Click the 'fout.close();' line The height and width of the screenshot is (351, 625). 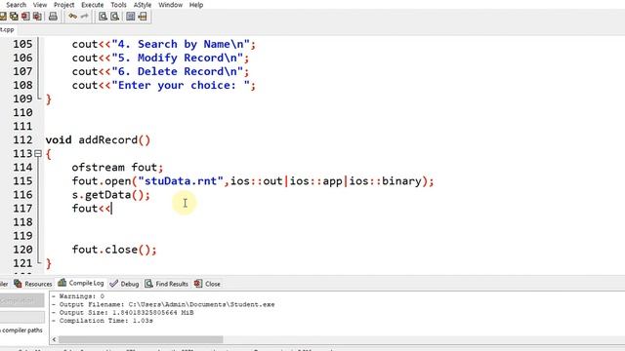[x=114, y=250]
